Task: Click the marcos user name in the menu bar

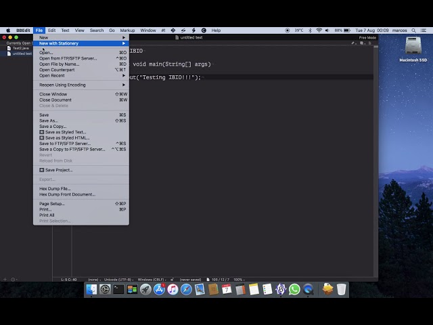Action: pos(400,30)
